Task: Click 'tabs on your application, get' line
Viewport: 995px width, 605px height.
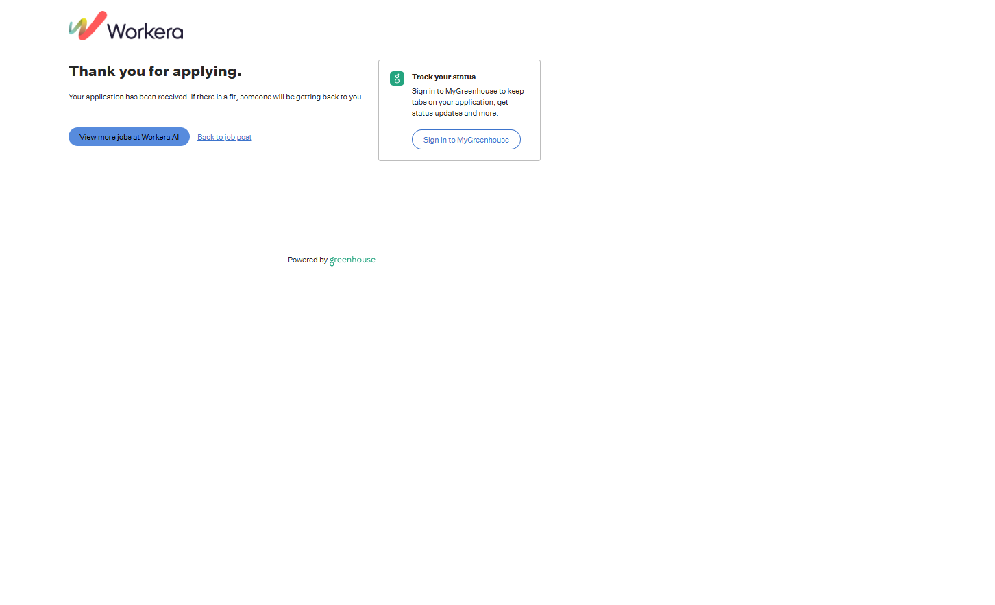Action: point(460,103)
